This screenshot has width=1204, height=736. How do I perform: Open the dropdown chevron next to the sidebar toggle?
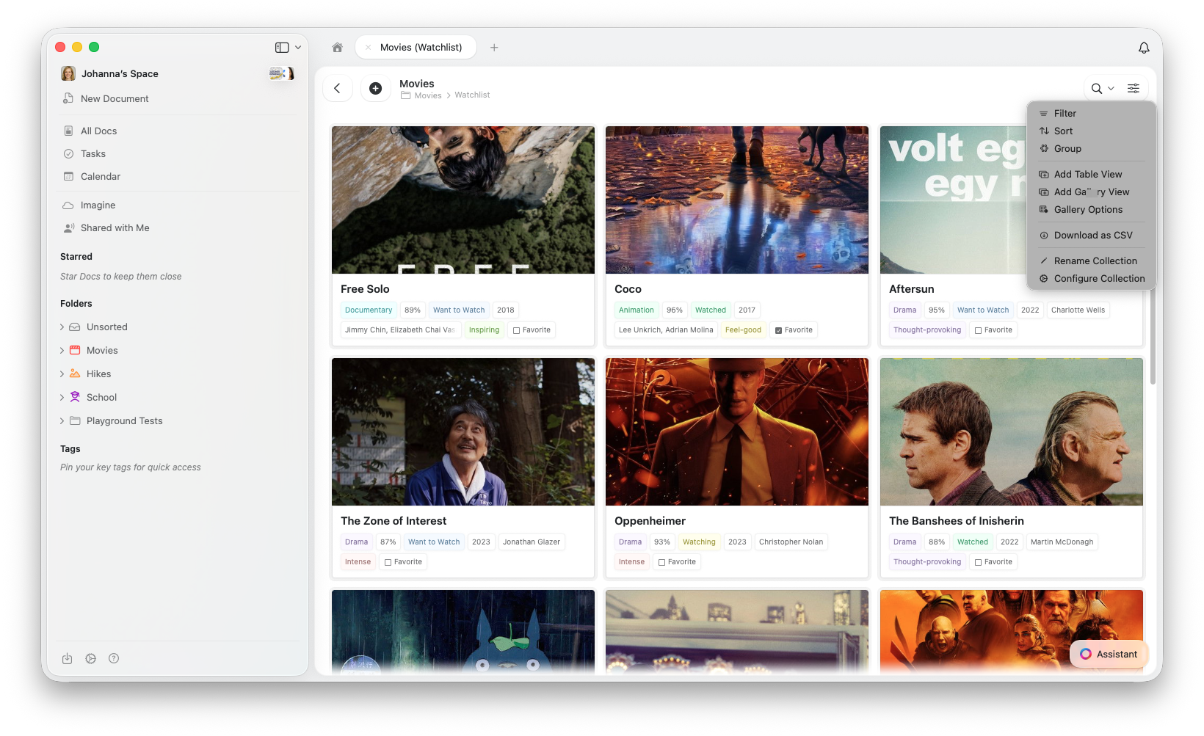tap(297, 47)
